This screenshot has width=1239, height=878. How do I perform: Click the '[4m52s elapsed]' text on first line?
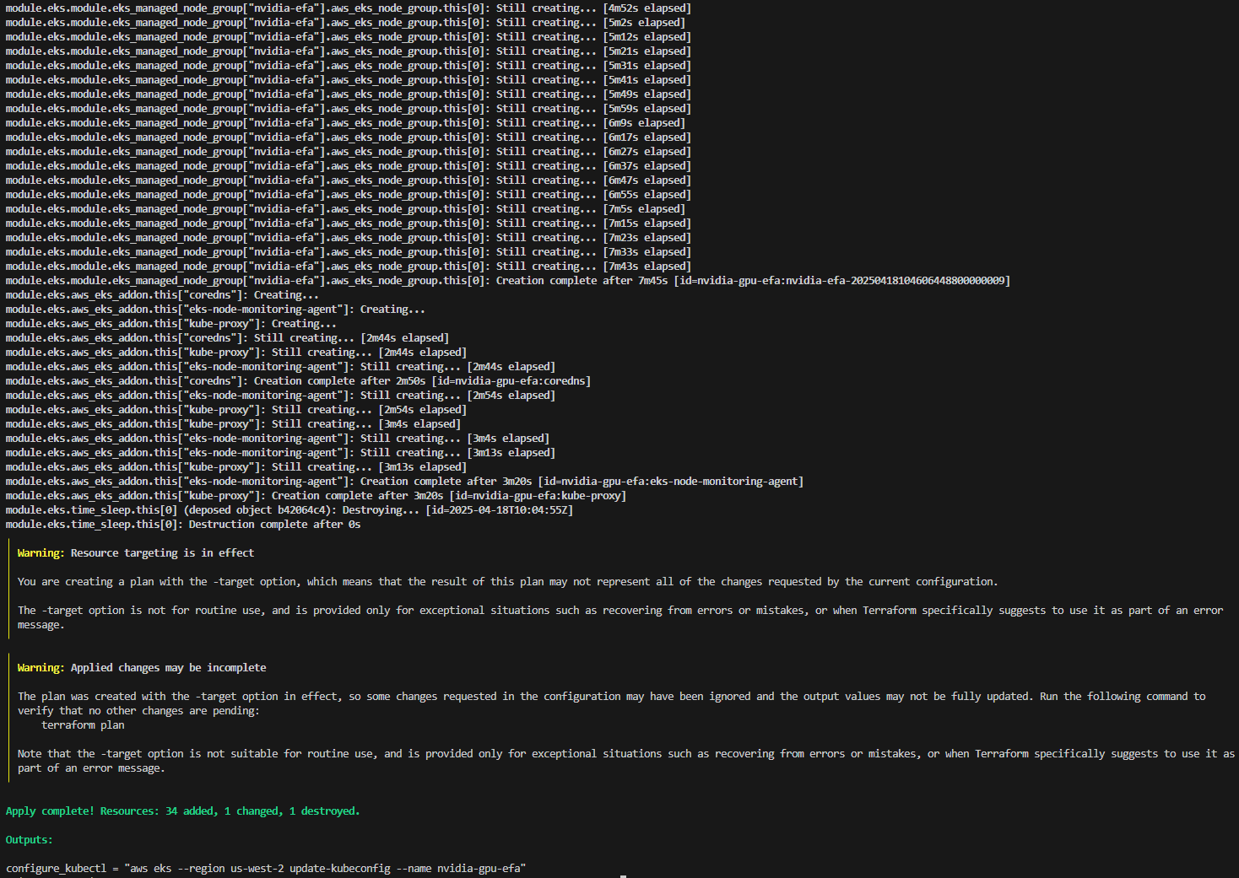click(647, 8)
